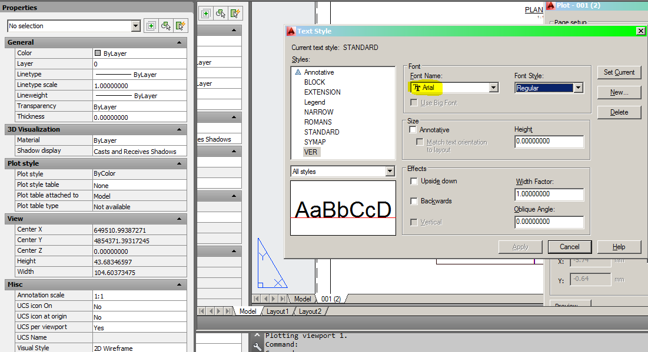The image size is (648, 352).
Task: Check the Upside down effect
Action: pos(414,181)
